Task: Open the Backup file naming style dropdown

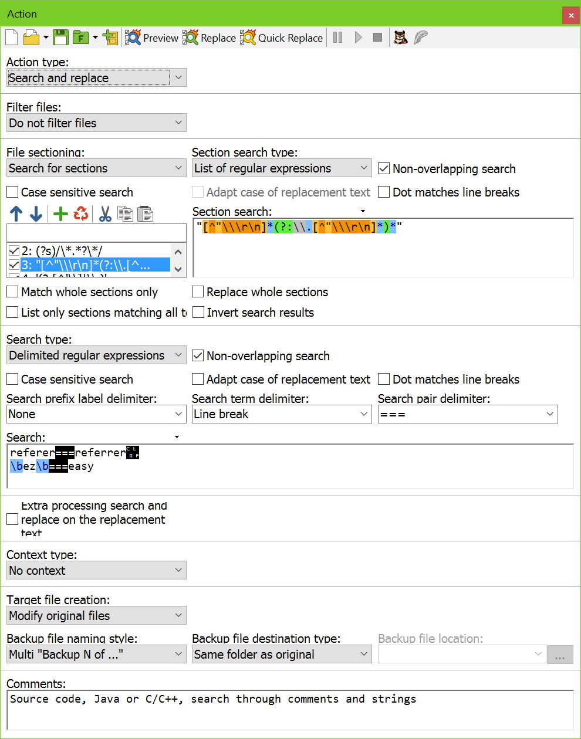Action: coord(178,654)
